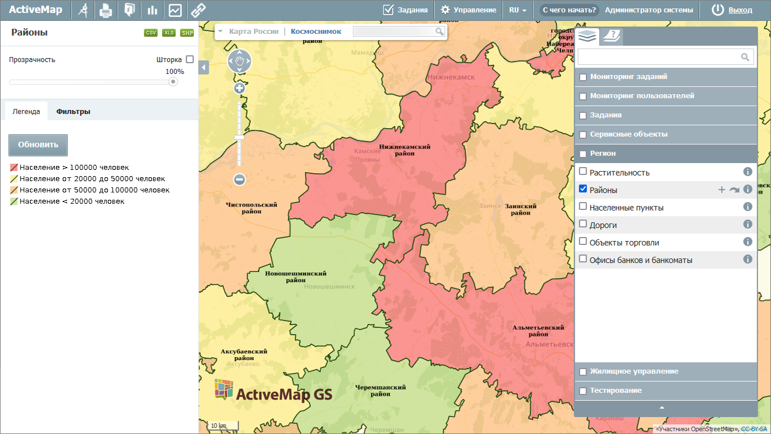Expand the basemap selector dropdown arrow
Viewport: 771px width, 434px height.
pyautogui.click(x=220, y=32)
